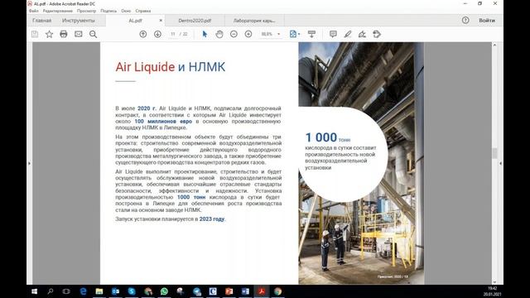
Task: Open Chrome from the taskbar
Action: 278,291
